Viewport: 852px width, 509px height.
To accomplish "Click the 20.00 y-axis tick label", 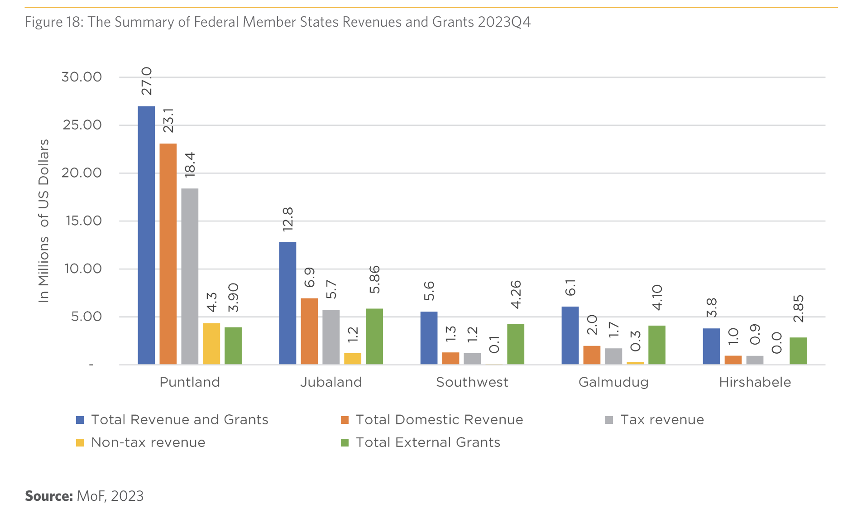I will click(x=81, y=173).
